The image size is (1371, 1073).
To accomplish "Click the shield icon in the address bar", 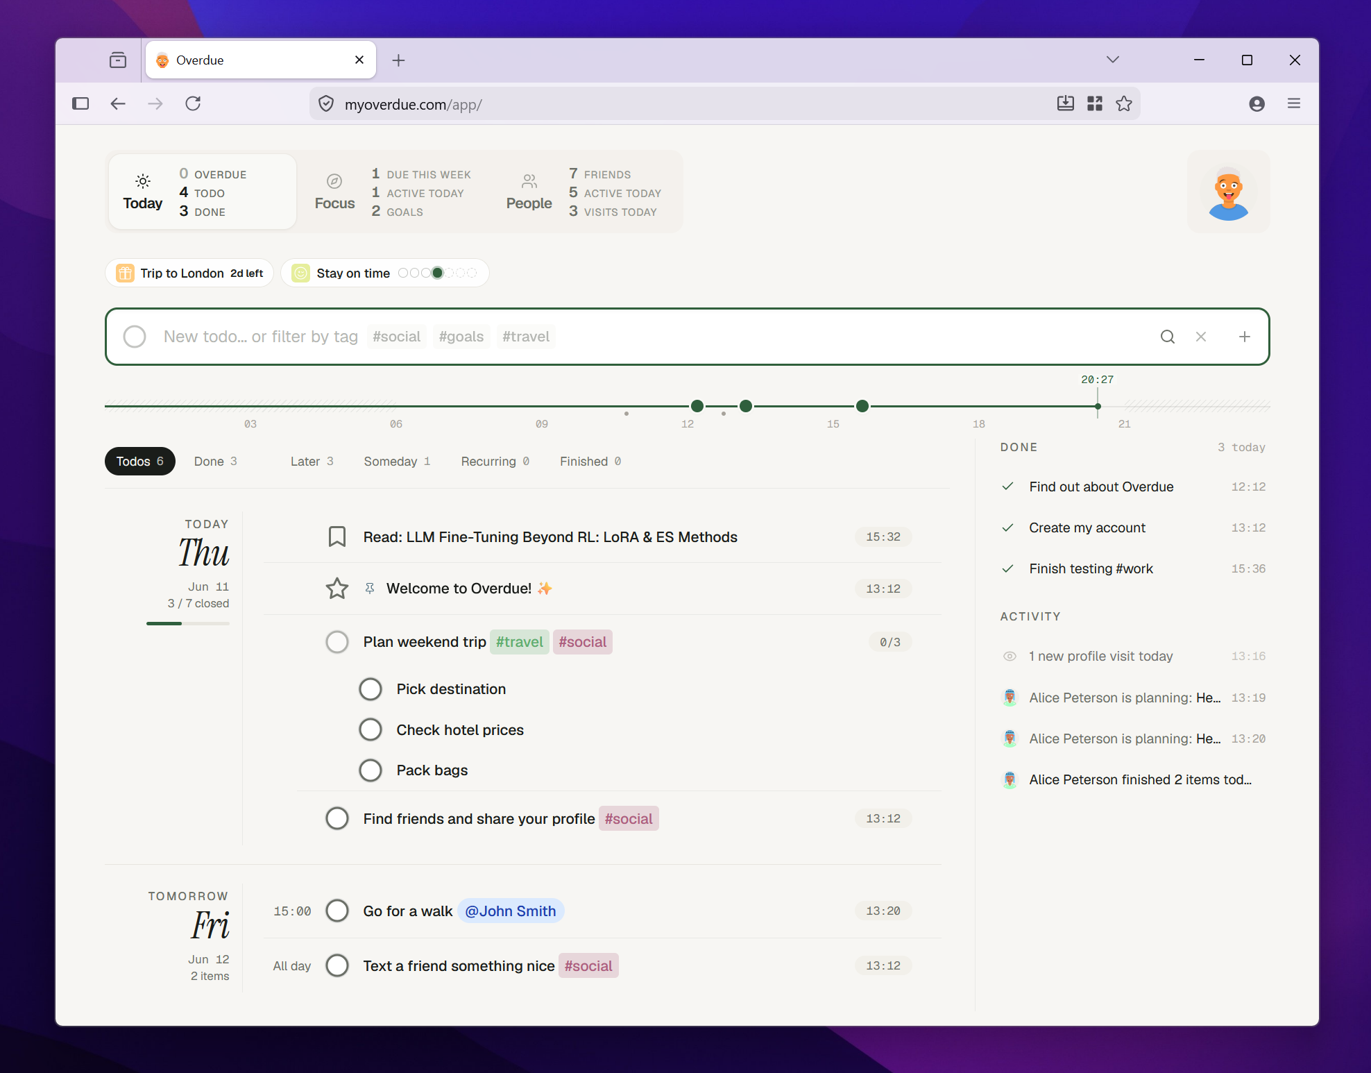I will click(326, 104).
